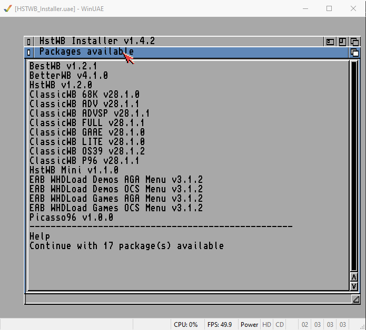Select HstWB v1.2.0 package
The image size is (366, 330).
(61, 85)
